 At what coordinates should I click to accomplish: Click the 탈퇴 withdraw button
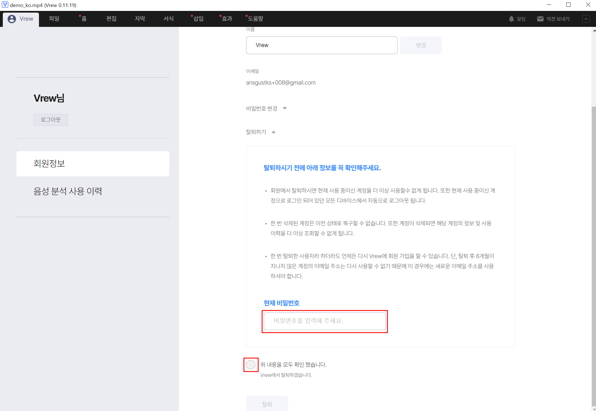tap(267, 404)
